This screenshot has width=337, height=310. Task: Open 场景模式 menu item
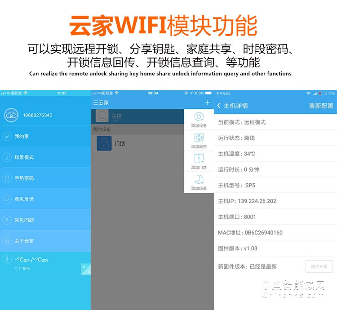[x=45, y=157]
